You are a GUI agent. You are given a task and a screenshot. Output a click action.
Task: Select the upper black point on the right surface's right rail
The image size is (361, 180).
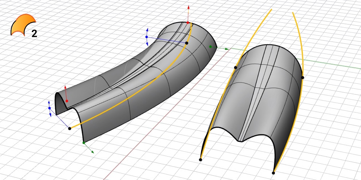[302, 78]
